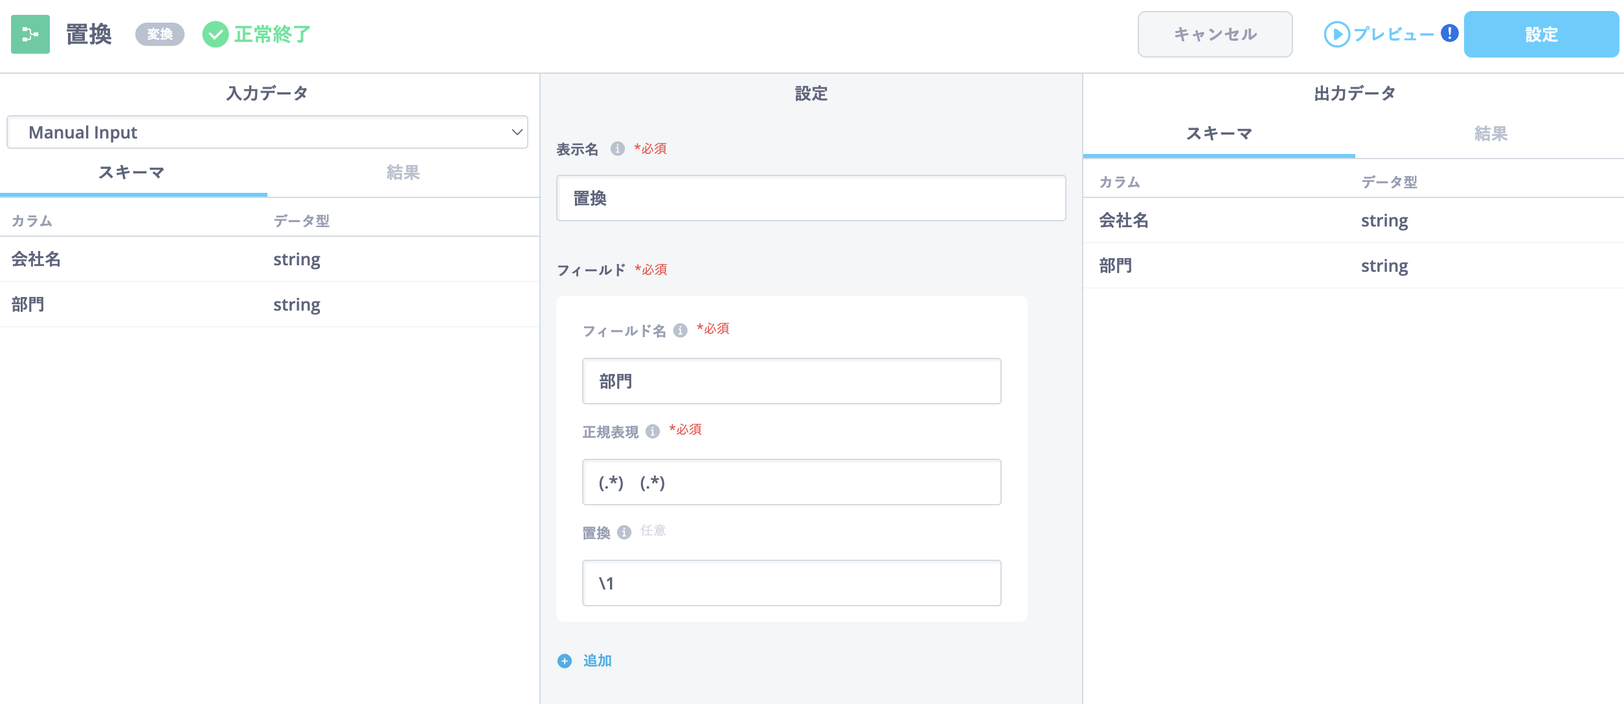Click the green 正常終了 checkmark icon
Screen dimensions: 1624x704
coord(215,34)
